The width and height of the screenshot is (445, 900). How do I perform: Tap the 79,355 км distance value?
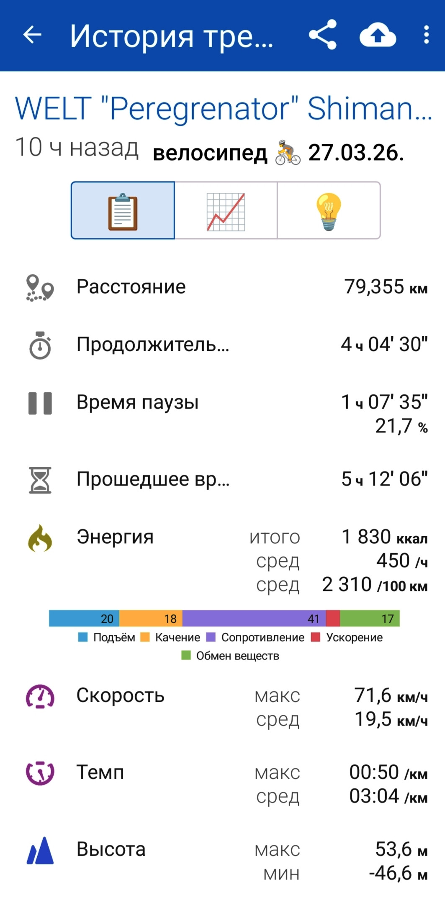pos(386,287)
